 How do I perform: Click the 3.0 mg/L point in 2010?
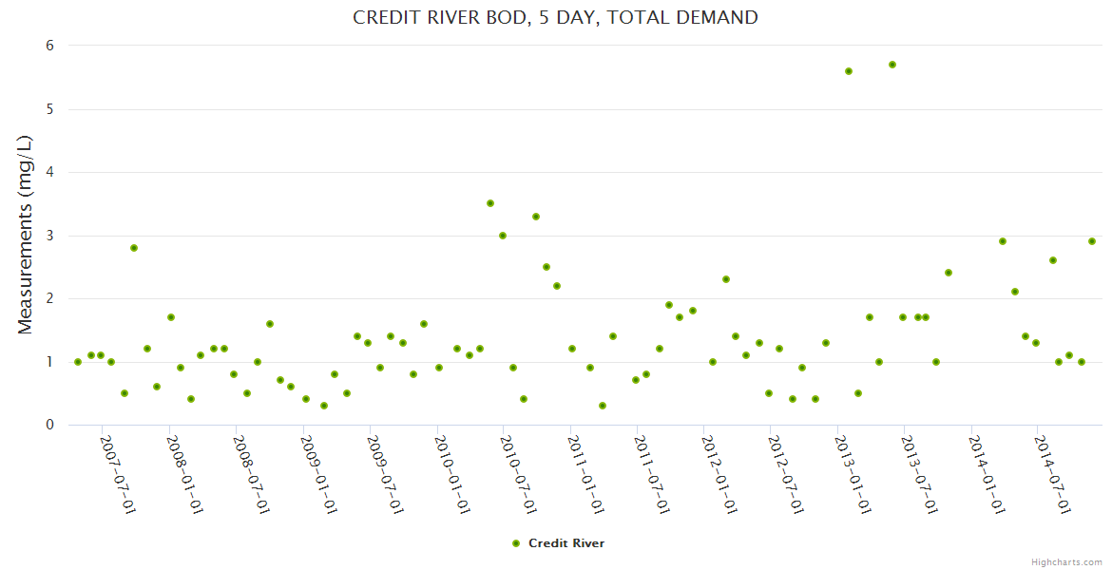coord(503,236)
